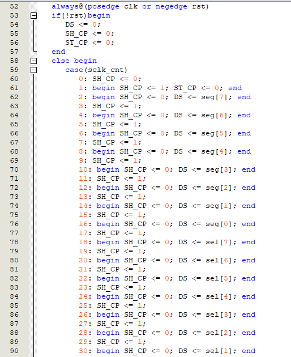Click sel[1] on case 30 line

coord(219,351)
